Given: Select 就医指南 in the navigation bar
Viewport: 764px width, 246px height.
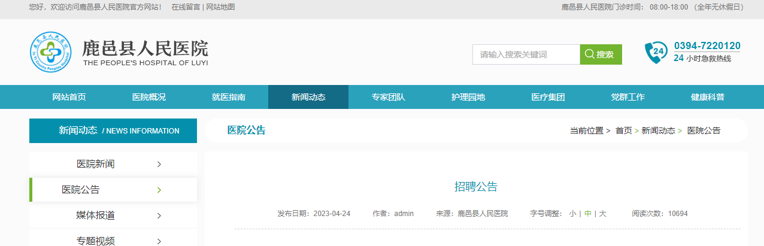Looking at the screenshot, I should [x=229, y=97].
